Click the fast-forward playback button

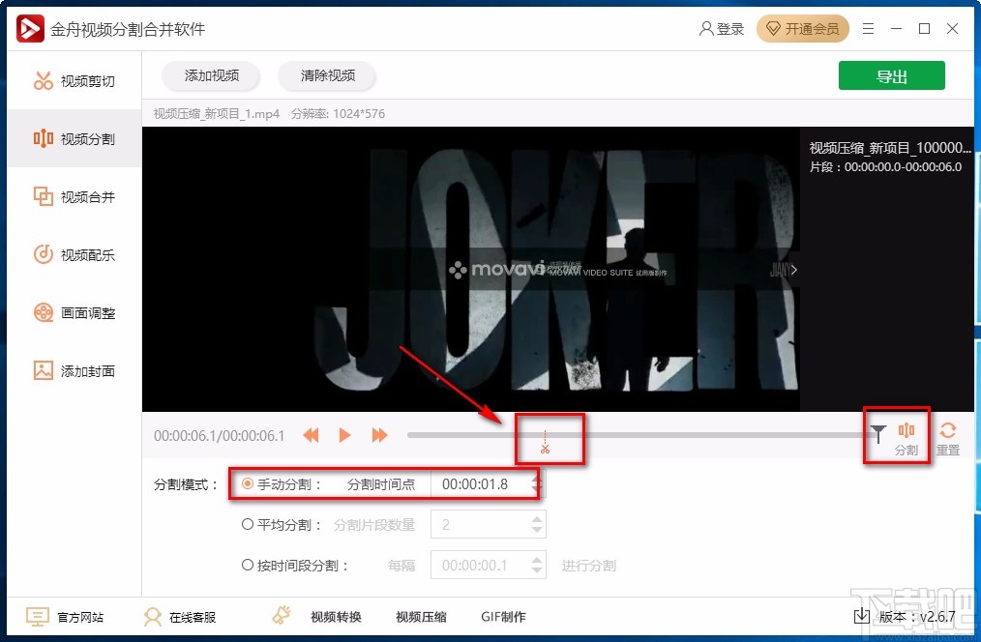[x=379, y=435]
